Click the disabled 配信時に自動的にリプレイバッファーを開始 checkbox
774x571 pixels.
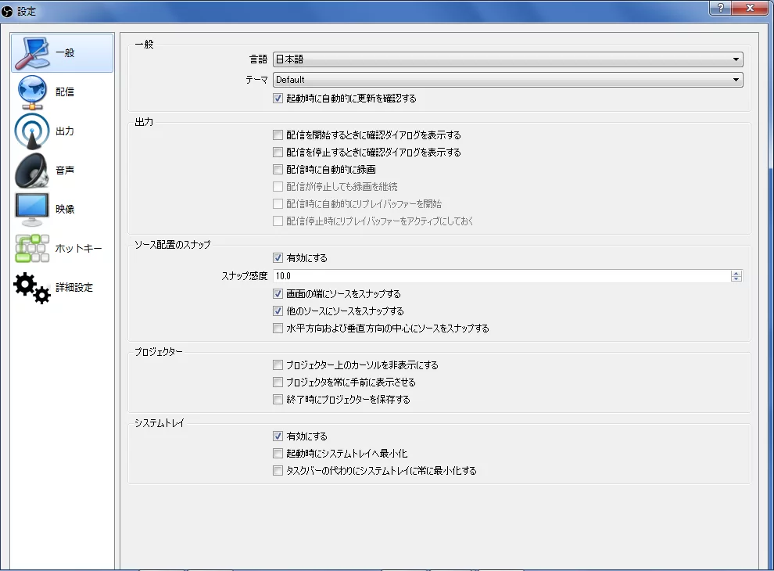(278, 204)
